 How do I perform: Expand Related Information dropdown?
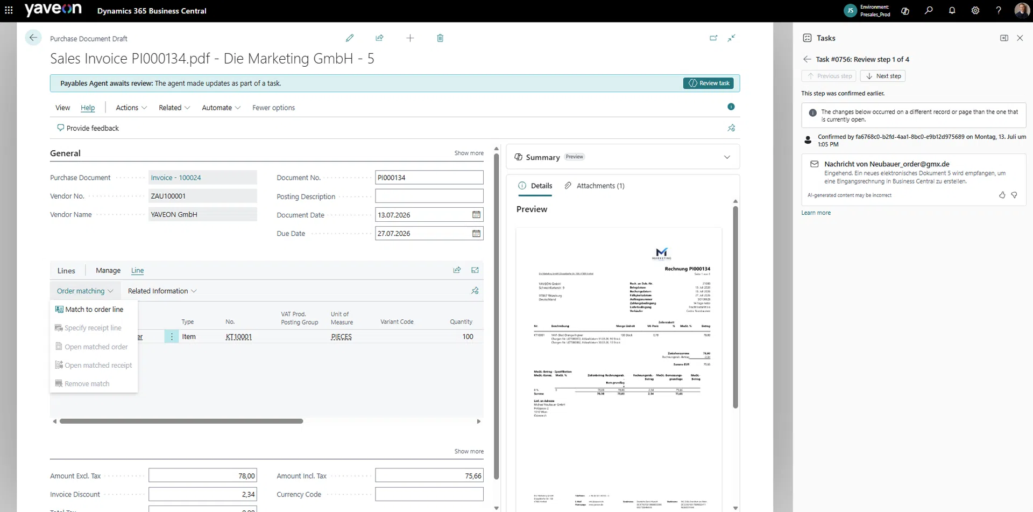(x=162, y=291)
